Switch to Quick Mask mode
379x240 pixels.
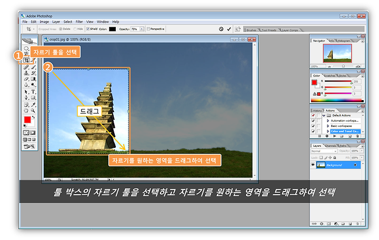pos(33,133)
